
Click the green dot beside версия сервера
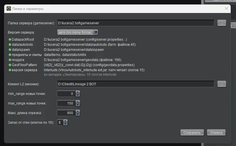(x=10, y=70)
